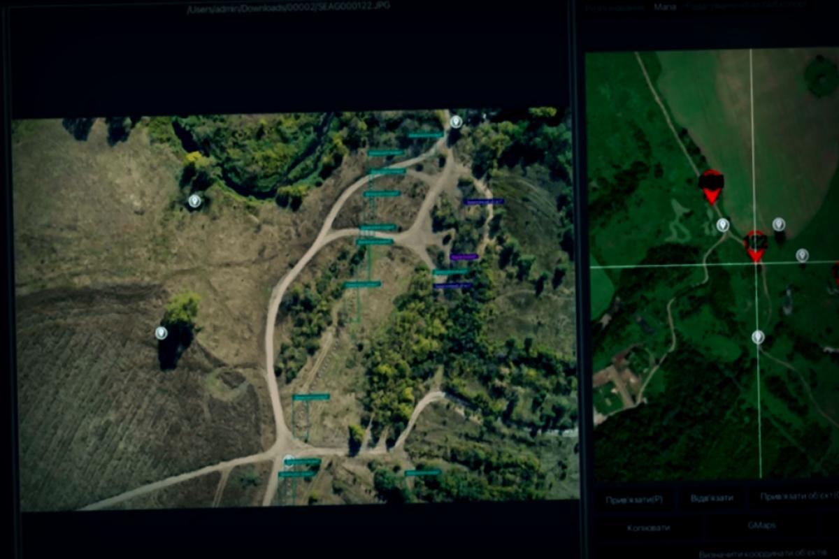Select white pin at bottom road junction
Viewport: 839px width, 559px height.
tap(288, 460)
